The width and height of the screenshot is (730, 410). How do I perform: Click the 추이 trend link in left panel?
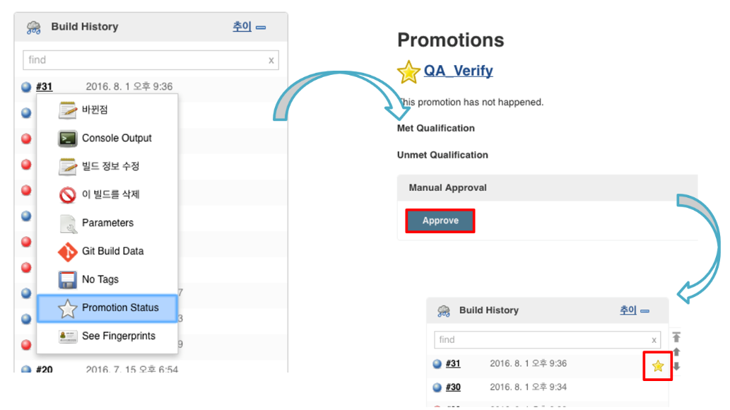coord(242,27)
